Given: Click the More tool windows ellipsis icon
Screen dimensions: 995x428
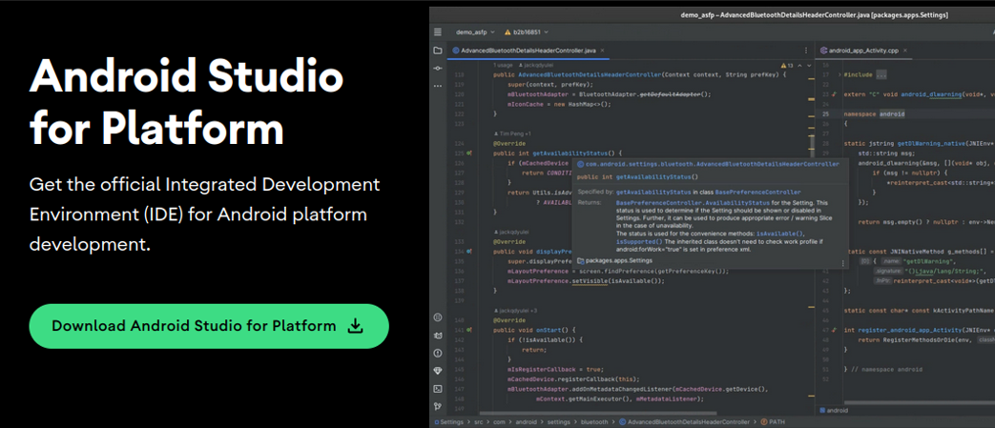Looking at the screenshot, I should [x=438, y=85].
